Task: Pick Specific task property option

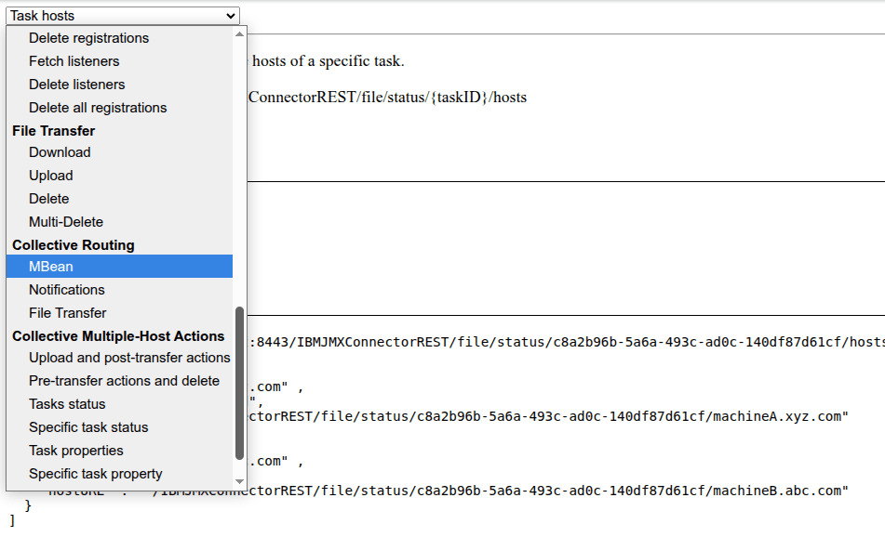Action: point(95,474)
